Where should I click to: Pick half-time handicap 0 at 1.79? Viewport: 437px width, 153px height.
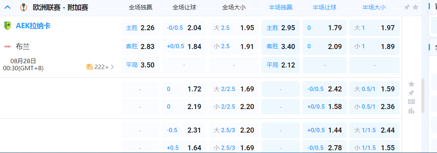click(325, 28)
